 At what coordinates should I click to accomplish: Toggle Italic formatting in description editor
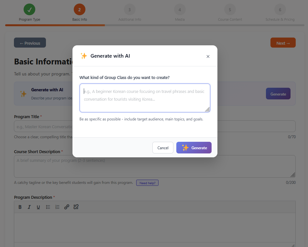(29, 207)
